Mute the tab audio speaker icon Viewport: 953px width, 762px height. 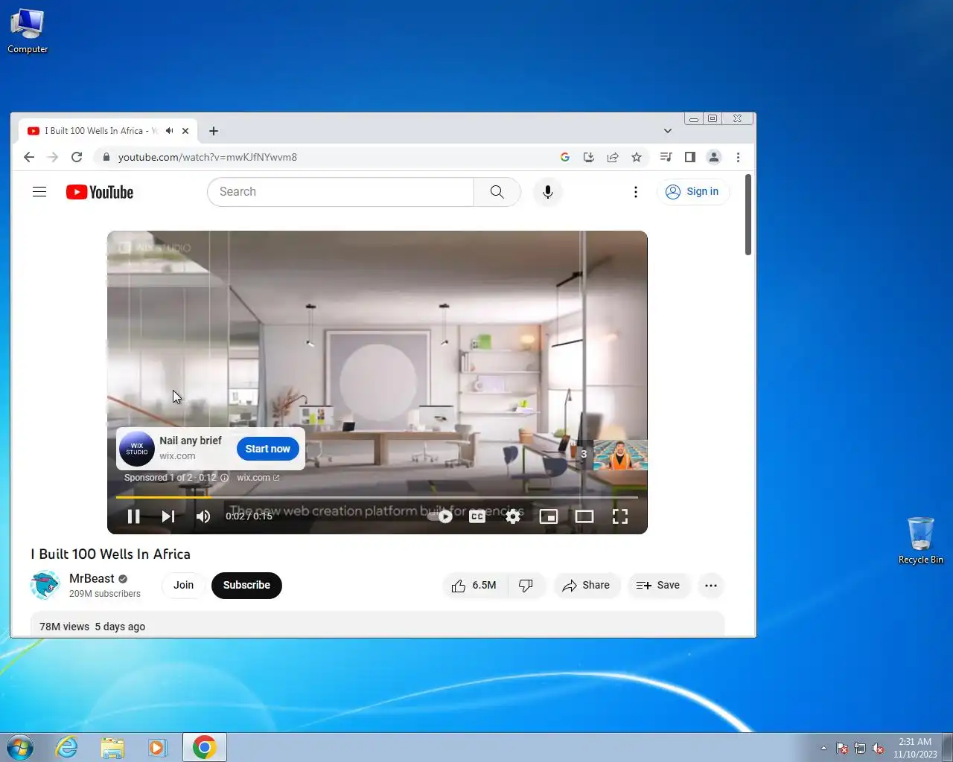point(170,131)
